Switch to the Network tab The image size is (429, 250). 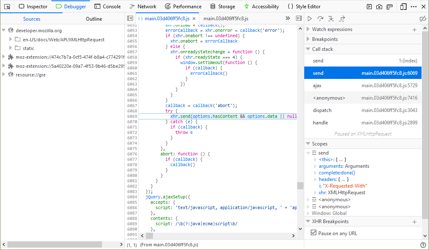[x=143, y=7]
